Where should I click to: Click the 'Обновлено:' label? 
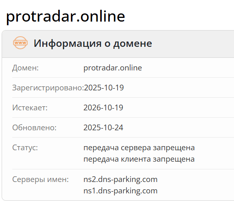click(34, 128)
